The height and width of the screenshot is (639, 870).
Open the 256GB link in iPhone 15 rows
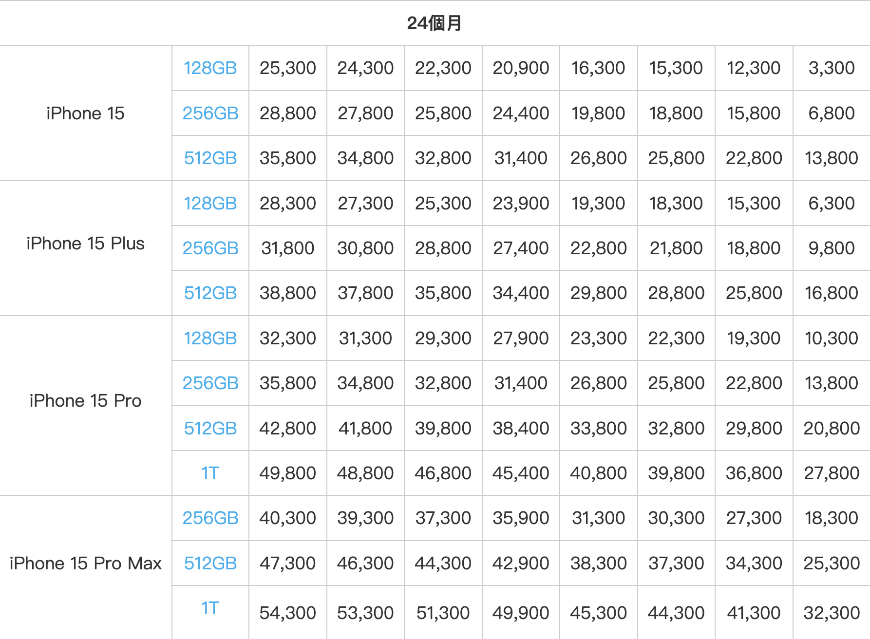(x=210, y=113)
